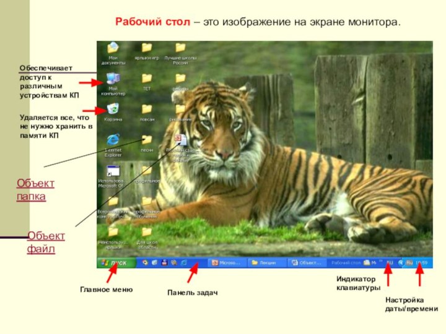This screenshot has width=446, height=334.
Task: Follow the Объект файл link
Action: point(46,242)
